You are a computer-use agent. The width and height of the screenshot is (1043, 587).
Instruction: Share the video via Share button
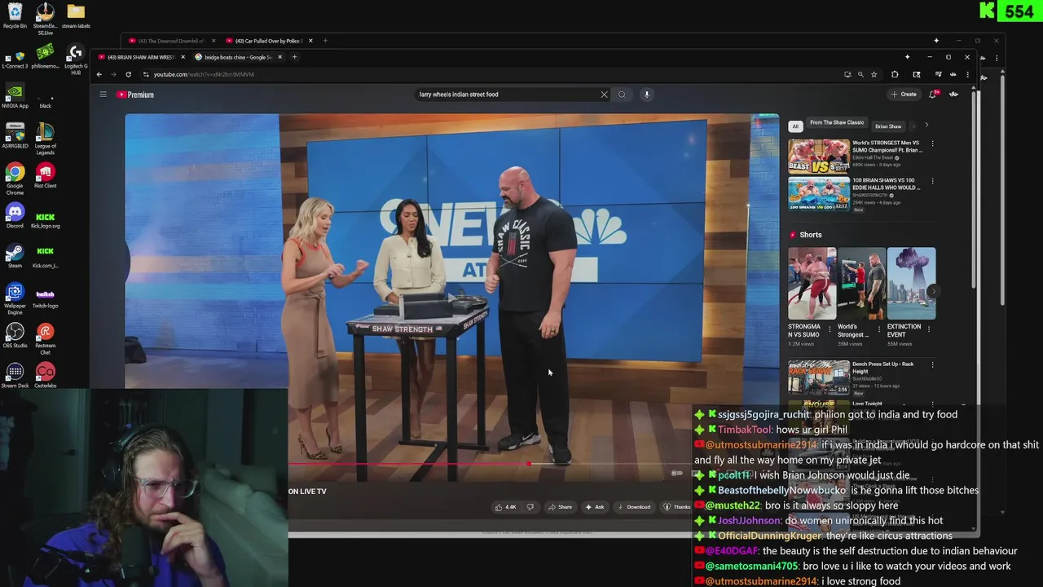coord(560,507)
